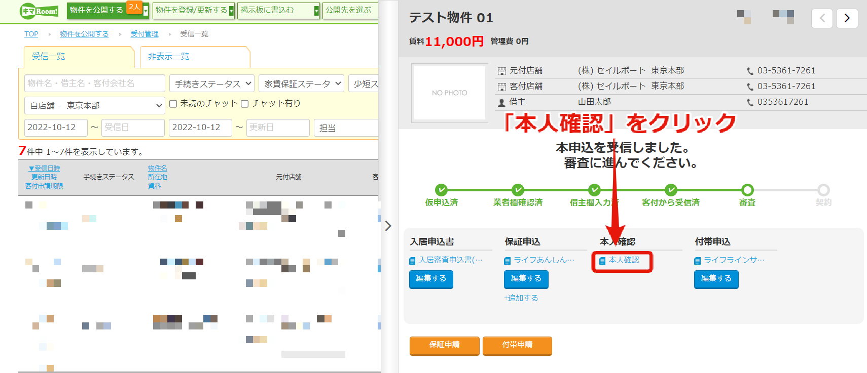Click the 本人確認 document icon
The width and height of the screenshot is (867, 373).
click(x=602, y=261)
